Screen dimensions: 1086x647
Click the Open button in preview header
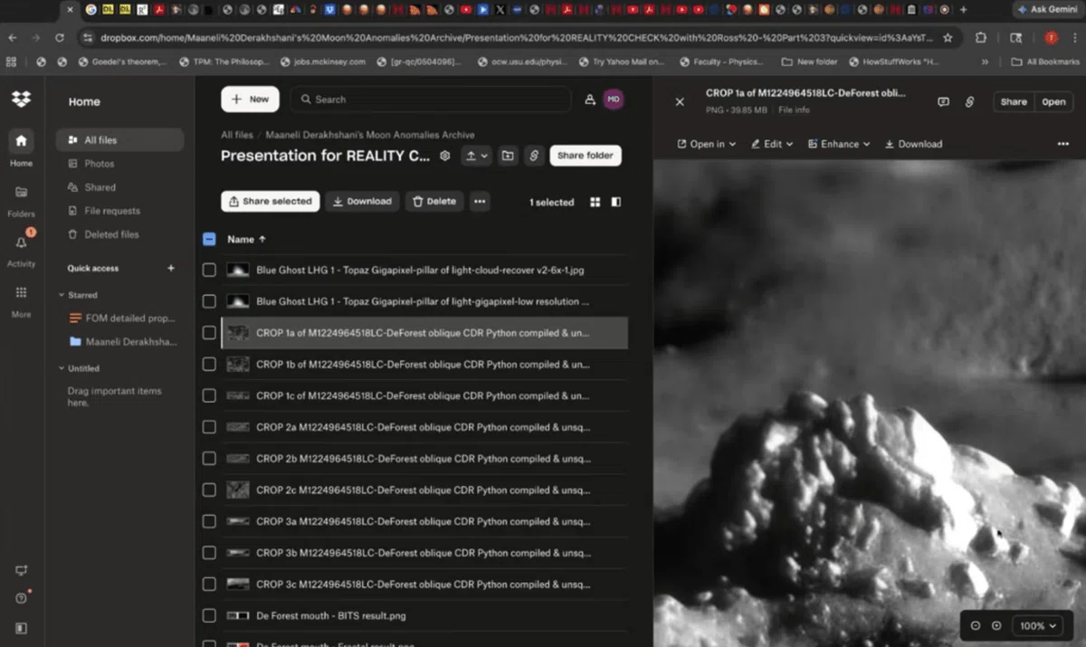point(1053,102)
